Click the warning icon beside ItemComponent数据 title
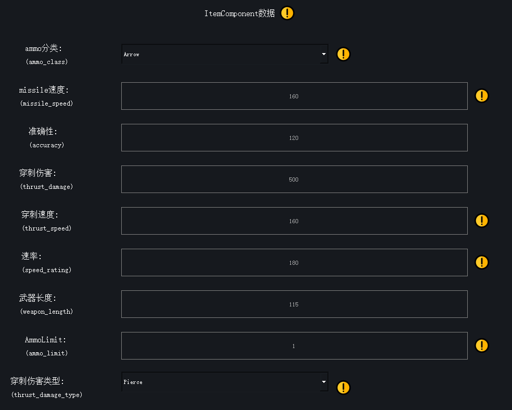This screenshot has width=512, height=410. tap(287, 13)
